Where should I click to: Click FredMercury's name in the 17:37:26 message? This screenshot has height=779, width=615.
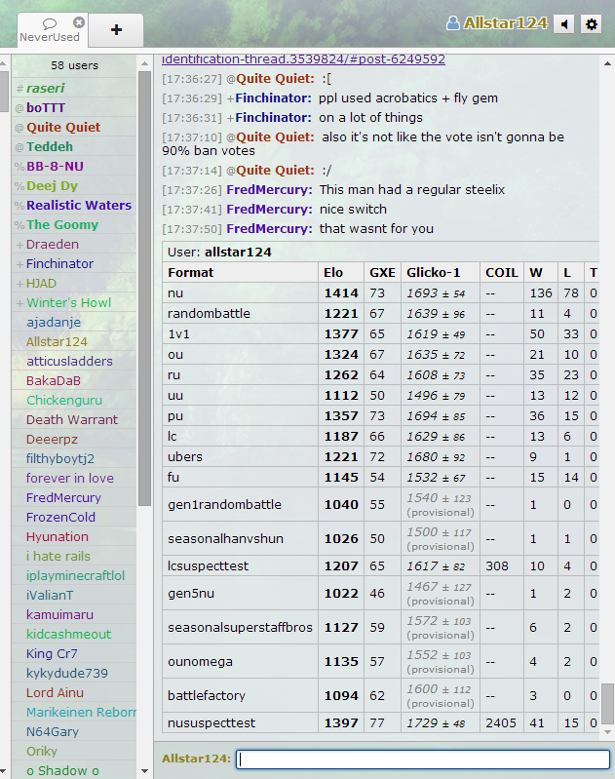[269, 190]
